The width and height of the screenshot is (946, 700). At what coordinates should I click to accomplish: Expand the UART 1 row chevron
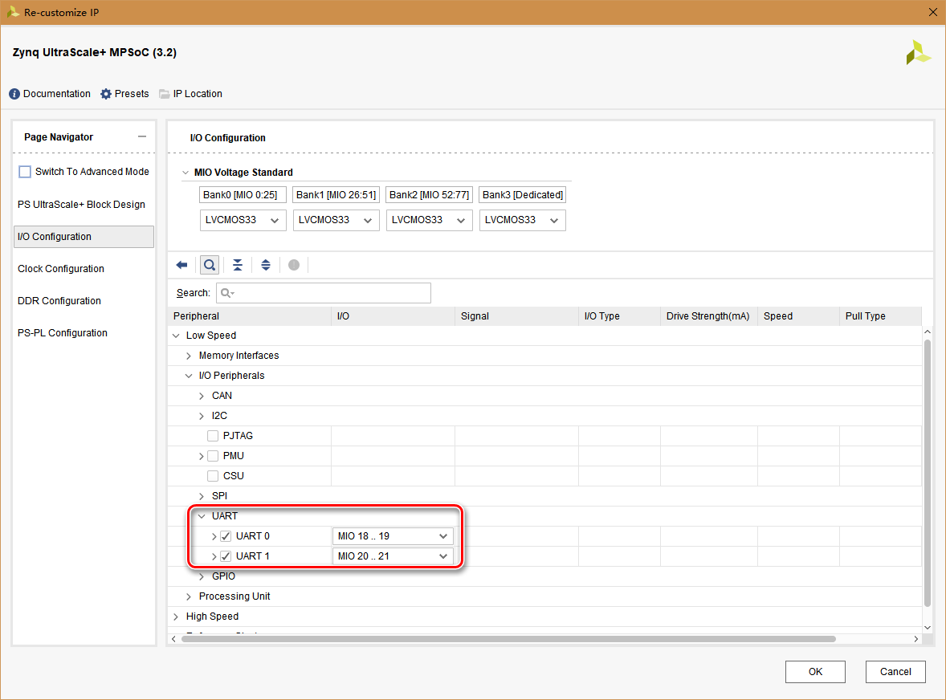click(214, 556)
